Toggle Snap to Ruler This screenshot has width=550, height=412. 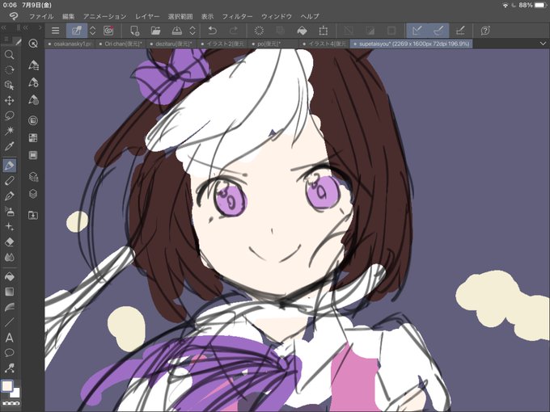417,31
